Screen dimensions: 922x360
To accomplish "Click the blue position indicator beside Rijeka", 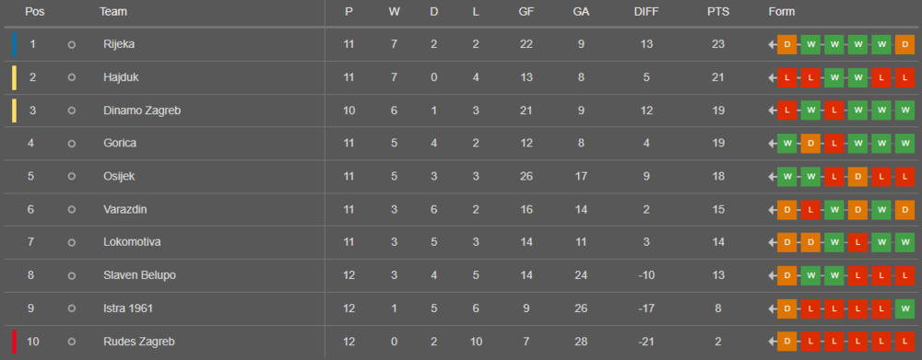I will 14,44.
